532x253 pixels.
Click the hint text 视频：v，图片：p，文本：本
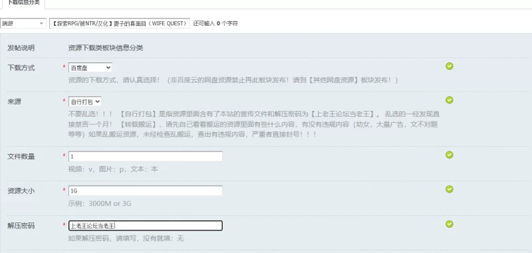[113, 169]
